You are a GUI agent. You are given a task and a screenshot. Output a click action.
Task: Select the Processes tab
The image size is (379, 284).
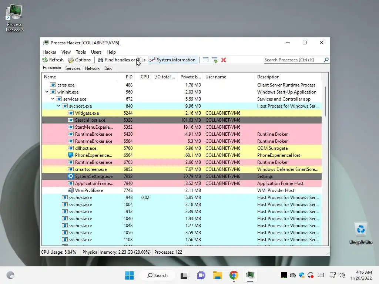(52, 68)
